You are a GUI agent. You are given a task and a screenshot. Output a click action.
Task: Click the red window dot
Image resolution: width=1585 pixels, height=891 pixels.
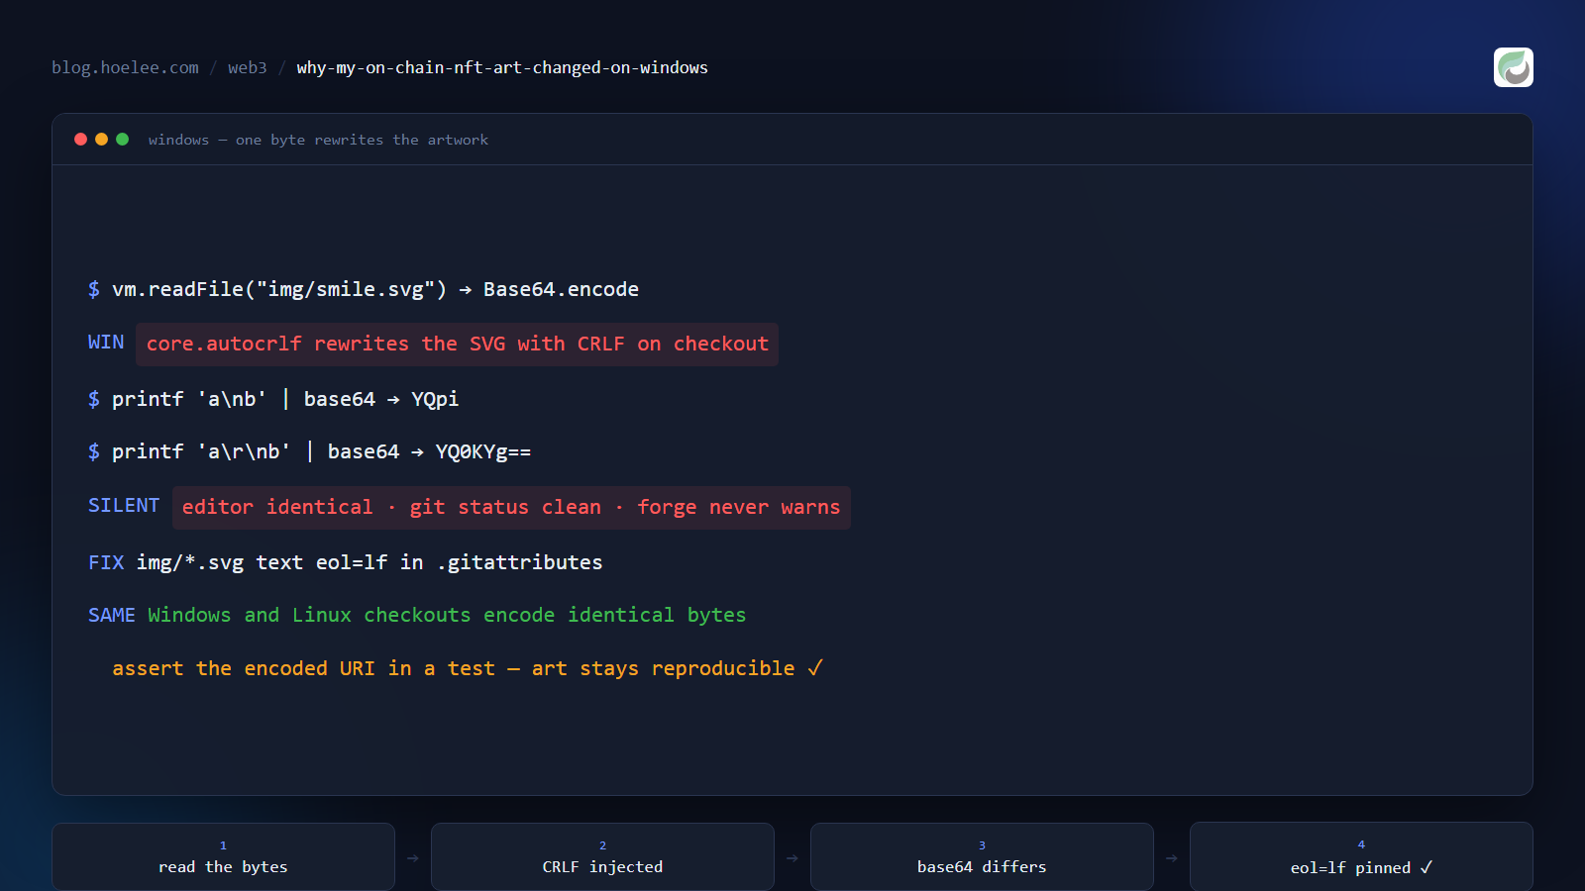click(x=80, y=140)
